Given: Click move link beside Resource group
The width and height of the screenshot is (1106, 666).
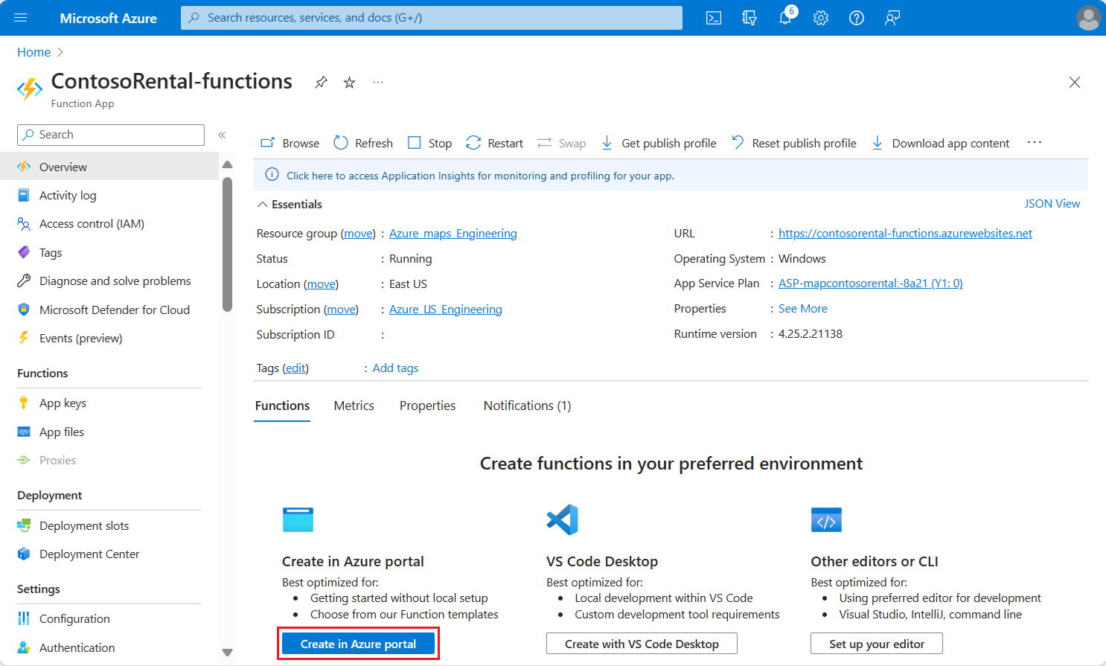Looking at the screenshot, I should 358,234.
